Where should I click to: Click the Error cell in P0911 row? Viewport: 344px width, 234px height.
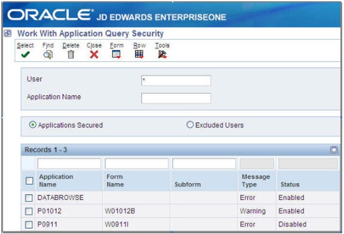click(248, 224)
